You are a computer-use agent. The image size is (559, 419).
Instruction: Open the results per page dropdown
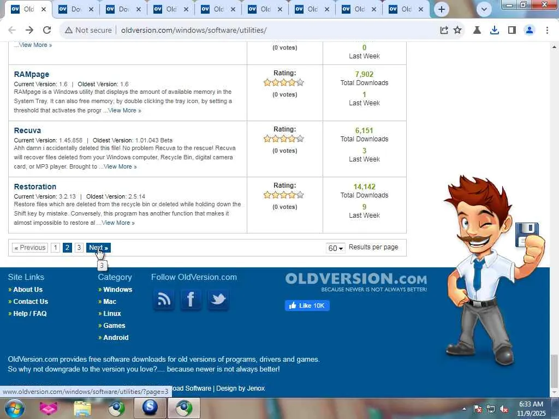(x=336, y=248)
